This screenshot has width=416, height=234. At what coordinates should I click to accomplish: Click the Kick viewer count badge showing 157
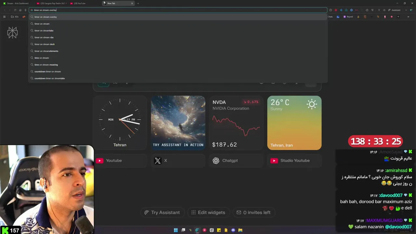point(11,230)
